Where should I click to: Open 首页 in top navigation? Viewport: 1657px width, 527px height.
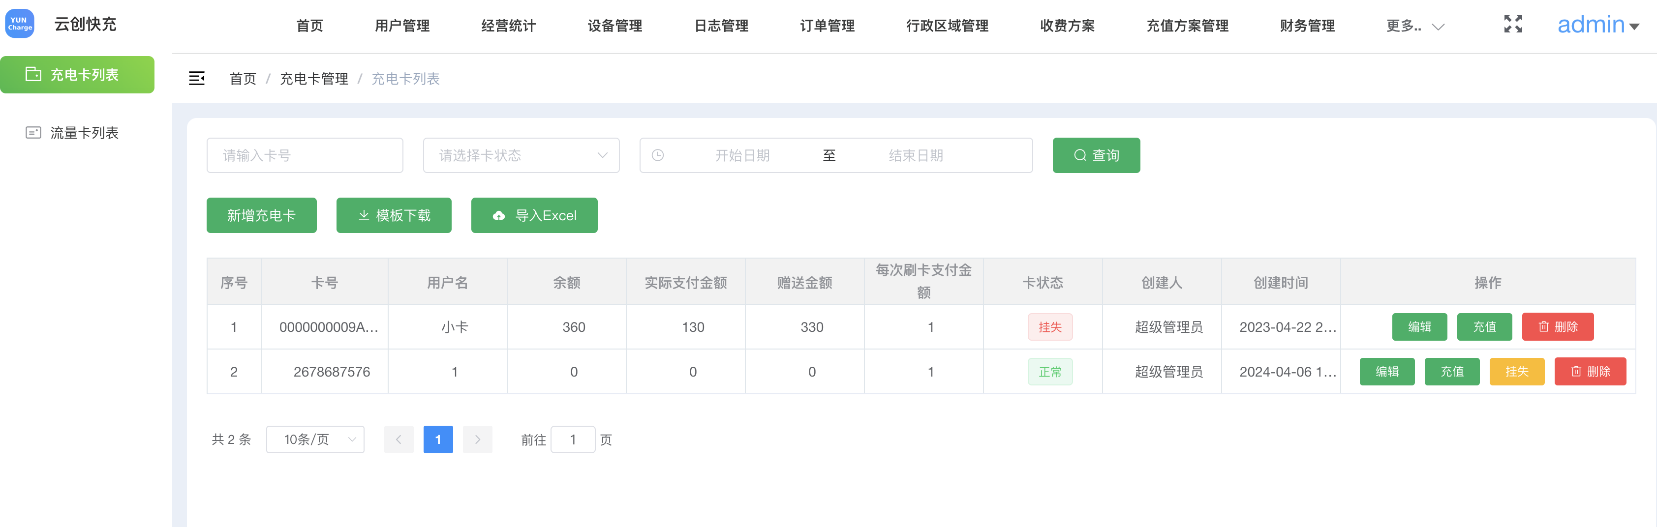(x=309, y=26)
